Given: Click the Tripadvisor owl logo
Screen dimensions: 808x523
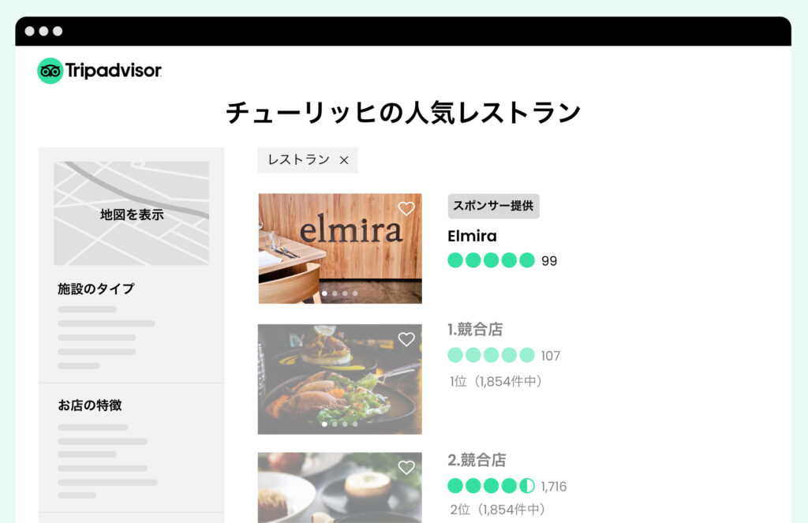Looking at the screenshot, I should click(x=50, y=70).
